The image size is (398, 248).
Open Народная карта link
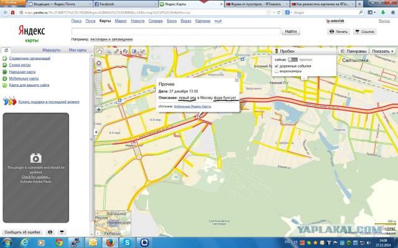tap(22, 72)
